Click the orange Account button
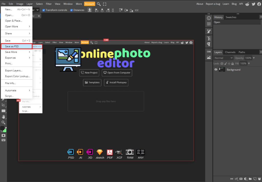This screenshot has height=182, width=262. tap(90, 4)
